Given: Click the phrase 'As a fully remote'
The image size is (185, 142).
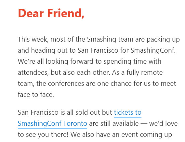Looking at the screenshot, I should click(137, 72).
